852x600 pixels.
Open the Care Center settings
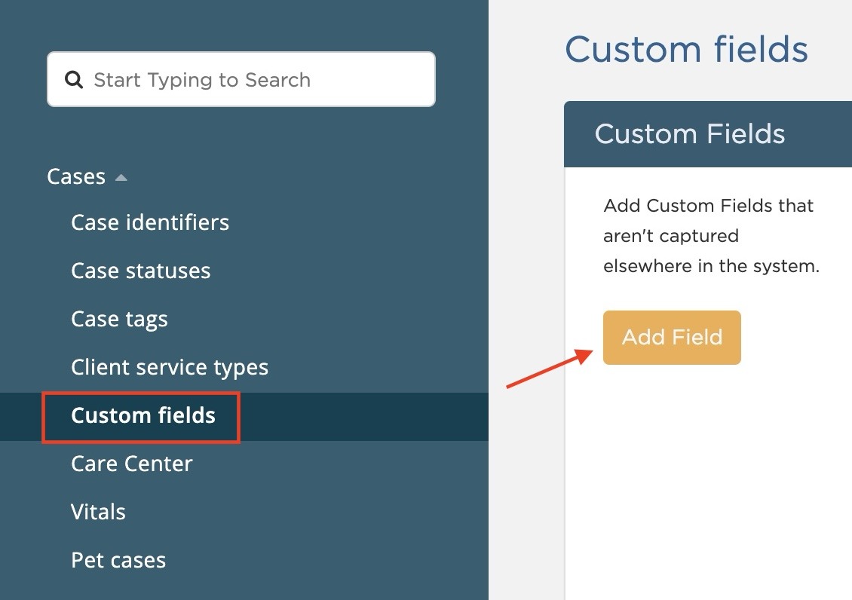click(x=131, y=464)
